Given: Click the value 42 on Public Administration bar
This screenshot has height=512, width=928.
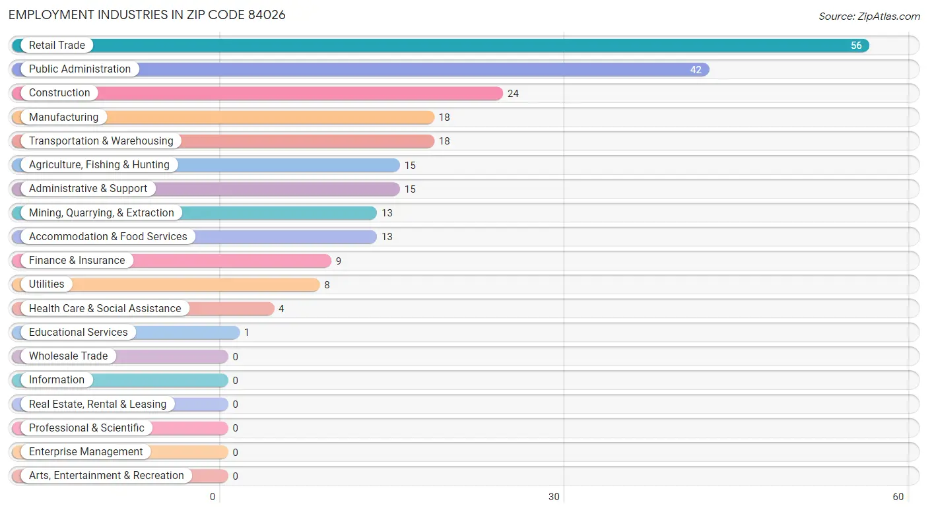Looking at the screenshot, I should pyautogui.click(x=696, y=69).
